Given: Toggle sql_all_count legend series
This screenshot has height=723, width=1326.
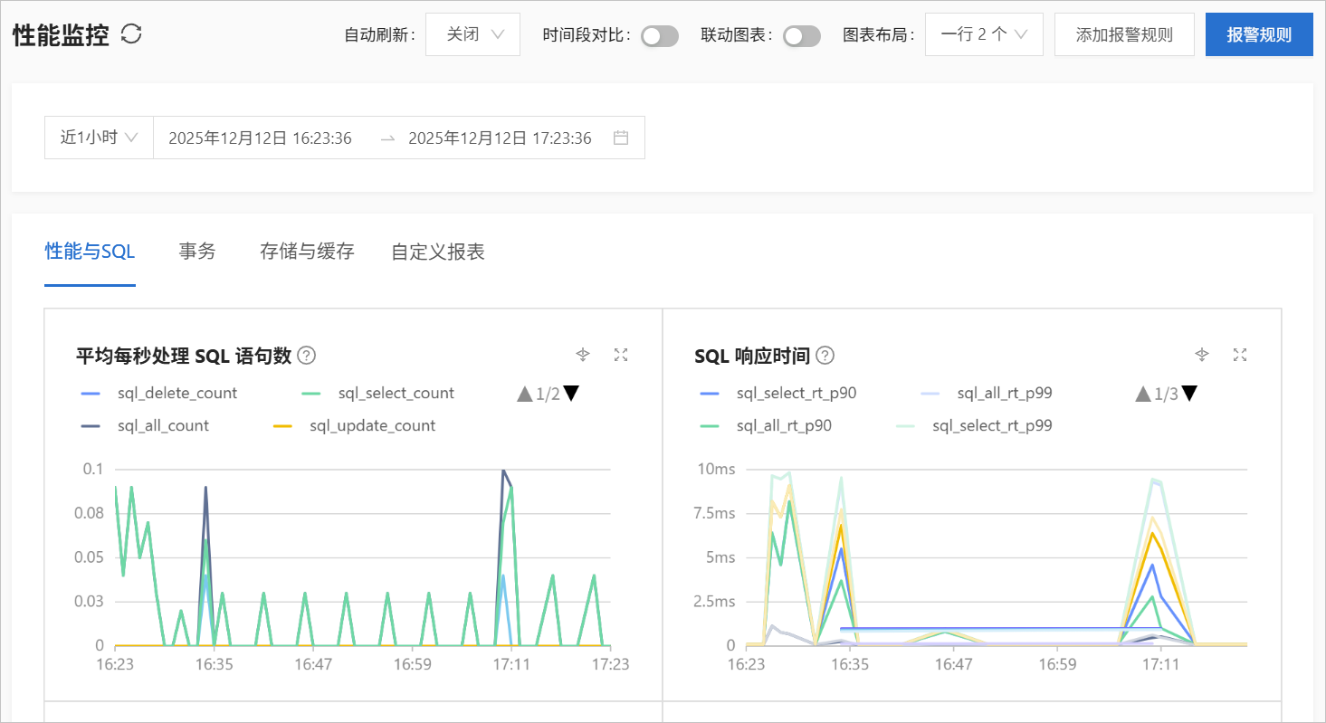Looking at the screenshot, I should tap(145, 425).
